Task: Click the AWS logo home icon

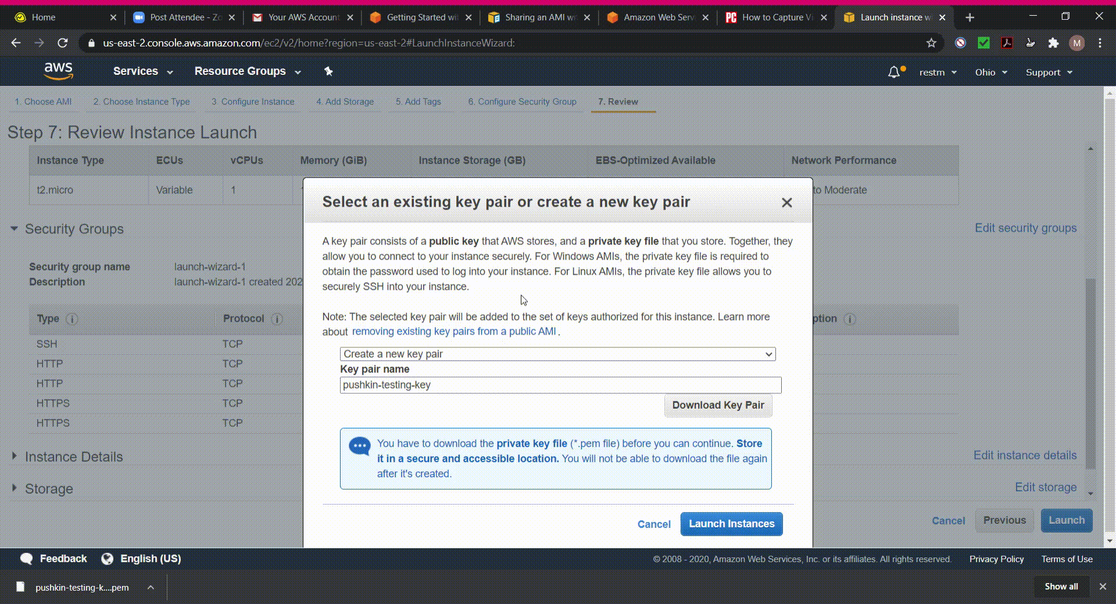Action: pyautogui.click(x=58, y=71)
